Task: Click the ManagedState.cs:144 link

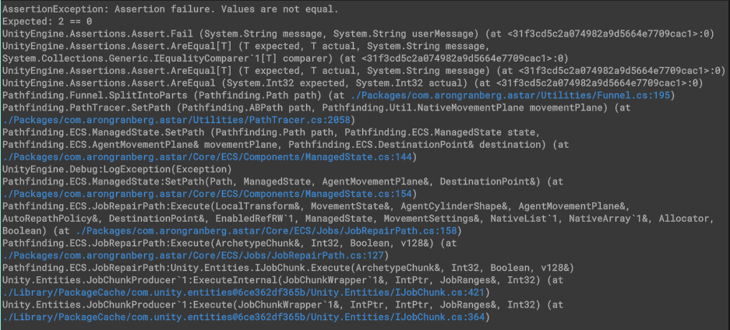Action: click(207, 157)
